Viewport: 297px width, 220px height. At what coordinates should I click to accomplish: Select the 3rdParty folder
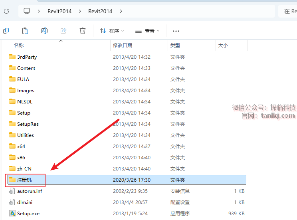pos(27,57)
